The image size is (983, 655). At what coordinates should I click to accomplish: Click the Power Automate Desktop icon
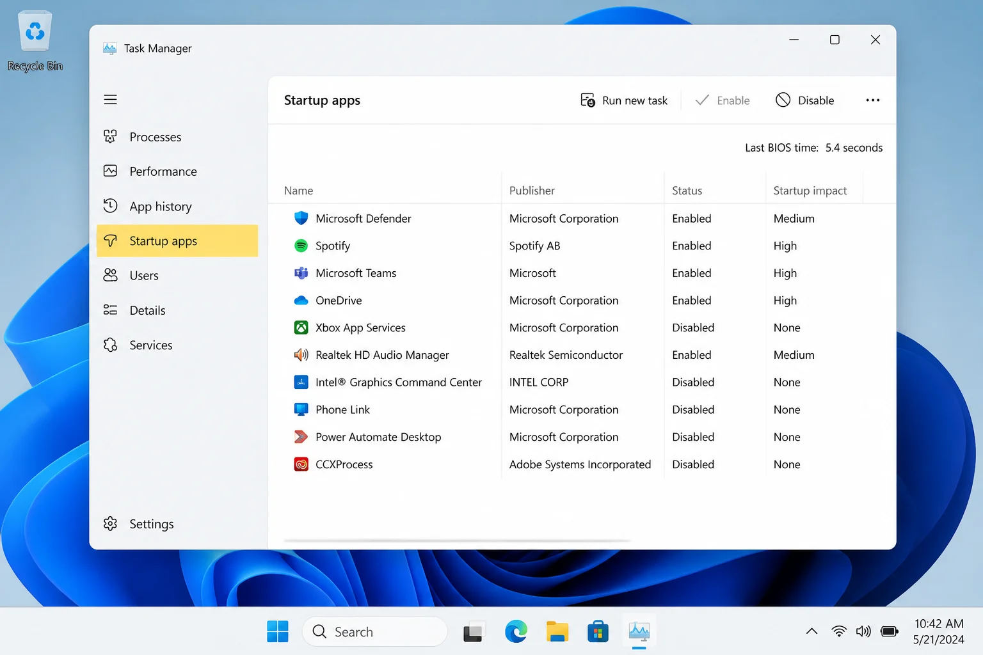(x=301, y=437)
